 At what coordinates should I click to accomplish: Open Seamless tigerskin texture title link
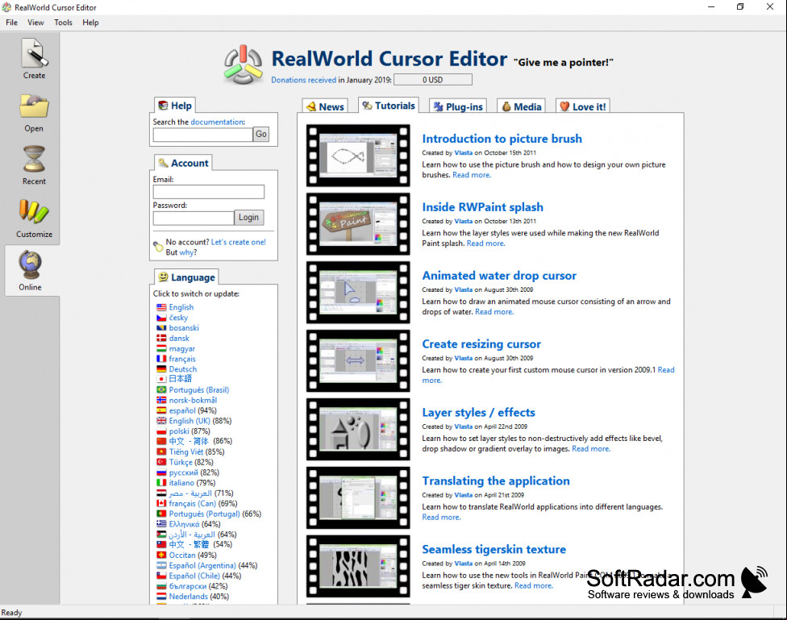pos(493,549)
